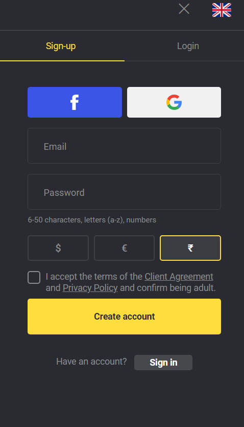Close the sign-up panel with X
244x427 pixels.
pos(184,9)
